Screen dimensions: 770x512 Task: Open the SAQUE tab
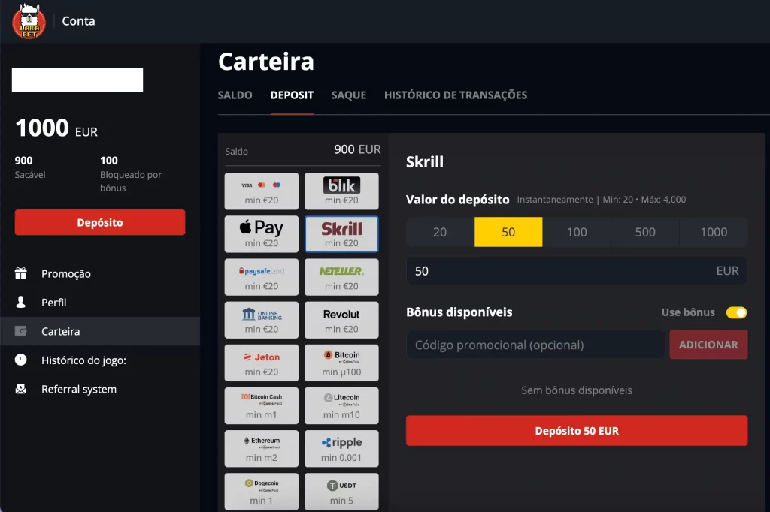click(349, 95)
